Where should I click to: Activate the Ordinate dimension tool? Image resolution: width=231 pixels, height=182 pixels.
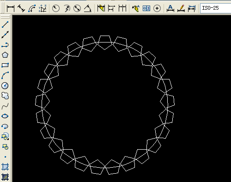[43, 8]
